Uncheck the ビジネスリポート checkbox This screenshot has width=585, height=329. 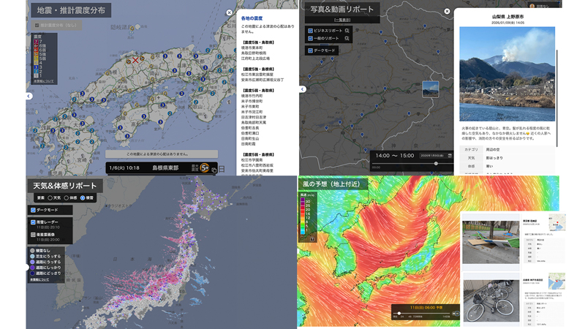coord(311,31)
